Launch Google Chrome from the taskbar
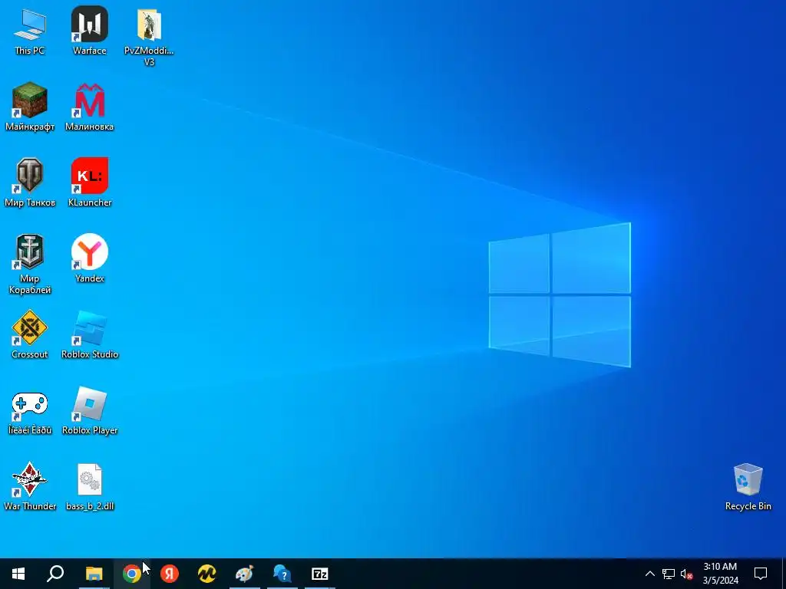Viewport: 786px width, 589px height. point(131,574)
